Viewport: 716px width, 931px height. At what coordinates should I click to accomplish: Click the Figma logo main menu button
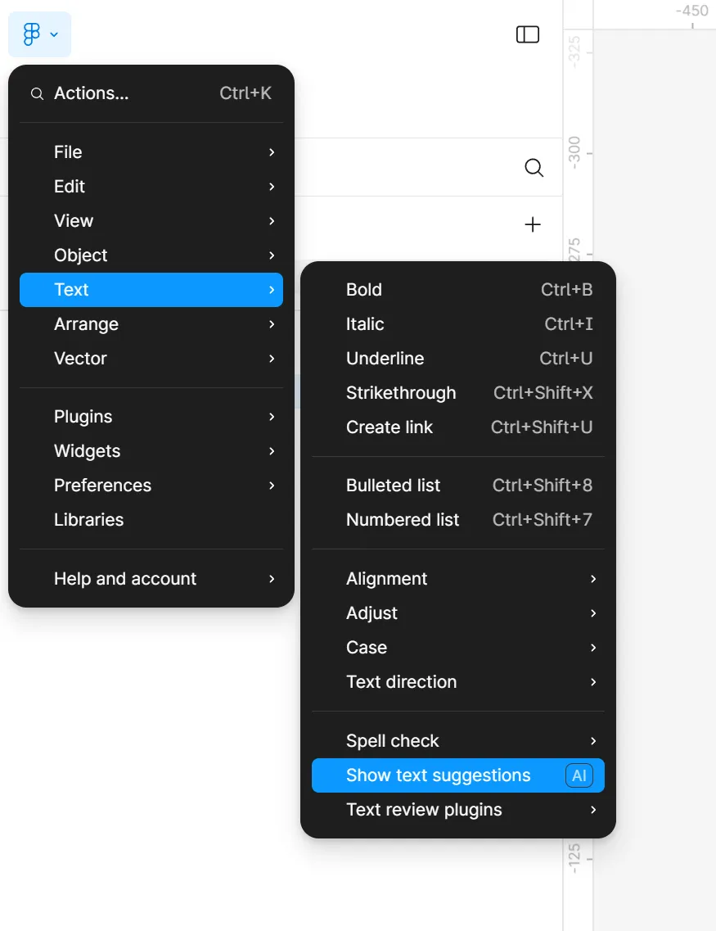tap(39, 34)
